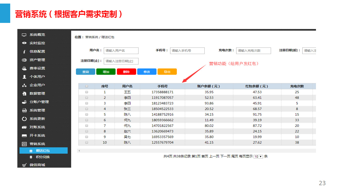Click the shopping cart icon for 微信商城

point(24,165)
